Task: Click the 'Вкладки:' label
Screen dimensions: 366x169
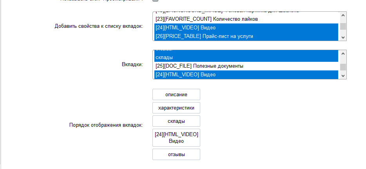Action: (x=132, y=64)
